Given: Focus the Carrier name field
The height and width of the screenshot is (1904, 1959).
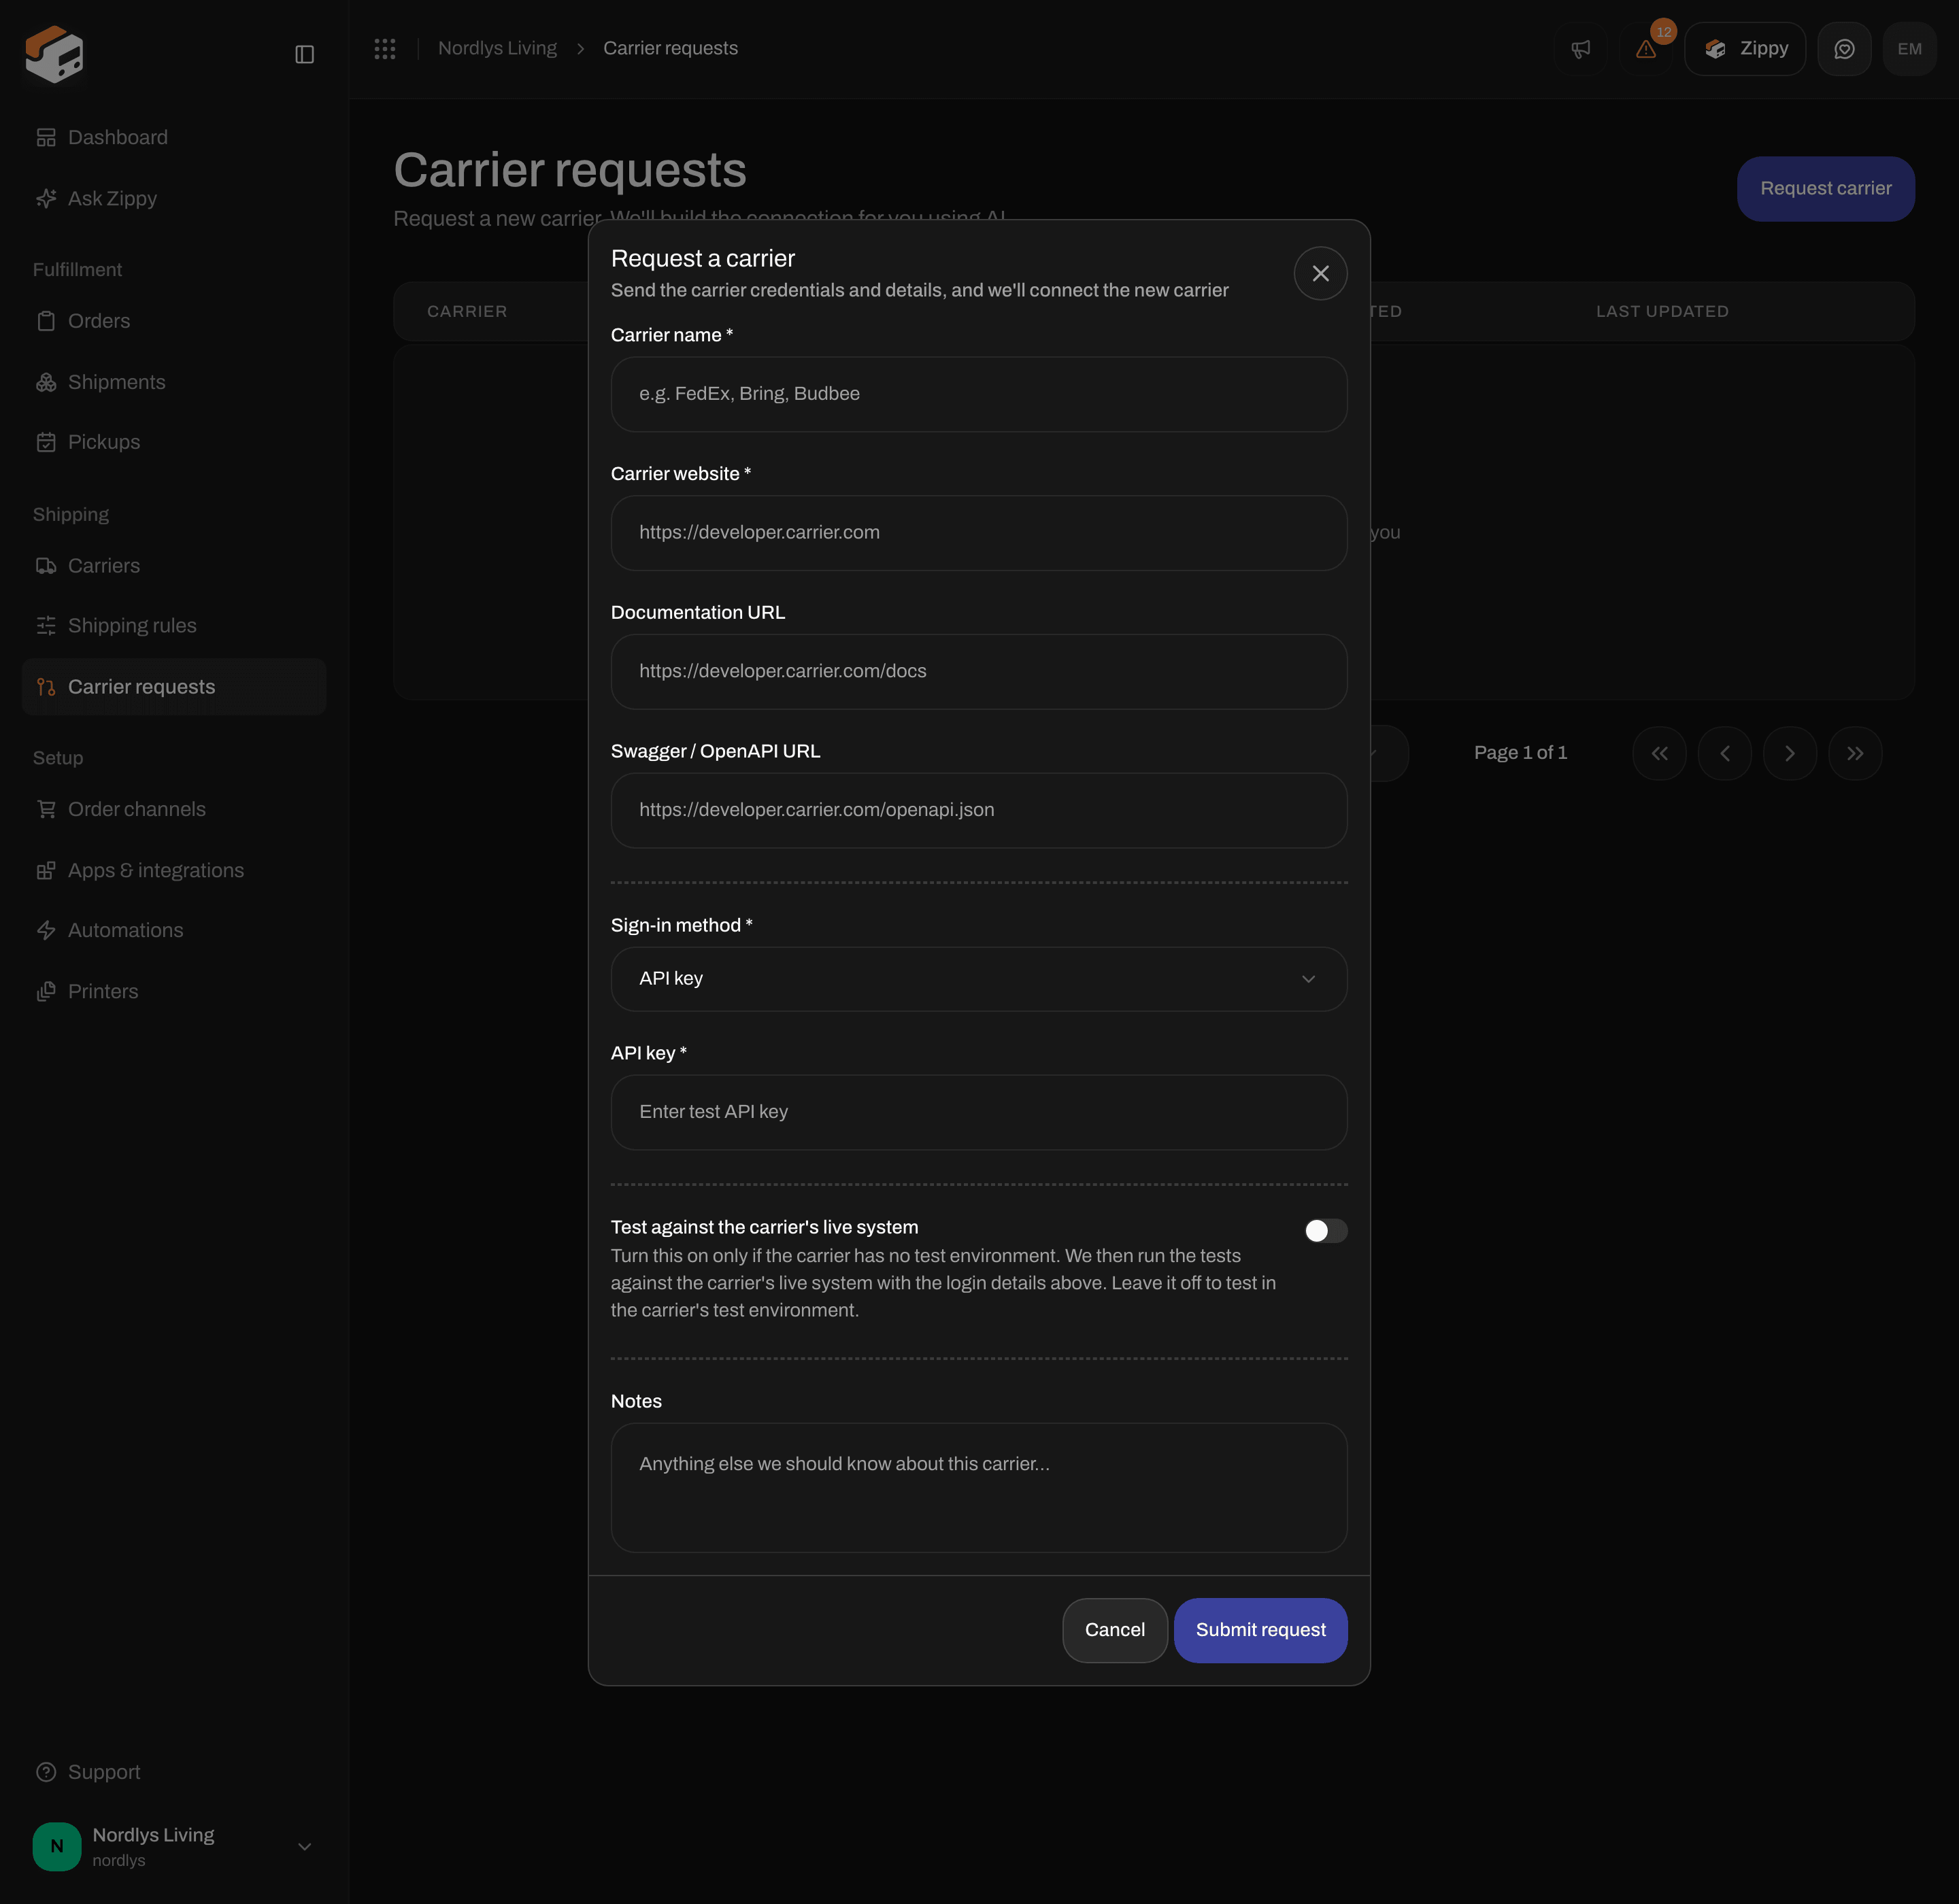Looking at the screenshot, I should (979, 394).
